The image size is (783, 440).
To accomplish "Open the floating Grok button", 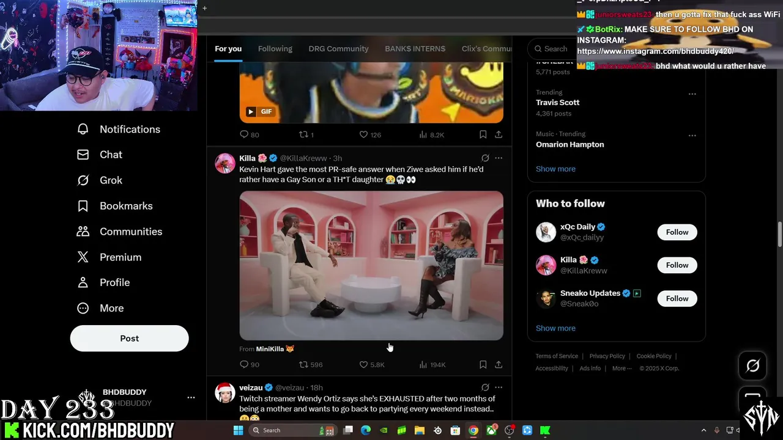I will 753,365.
